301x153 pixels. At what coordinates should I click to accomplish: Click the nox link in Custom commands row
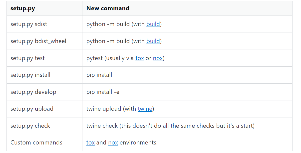click(113, 142)
